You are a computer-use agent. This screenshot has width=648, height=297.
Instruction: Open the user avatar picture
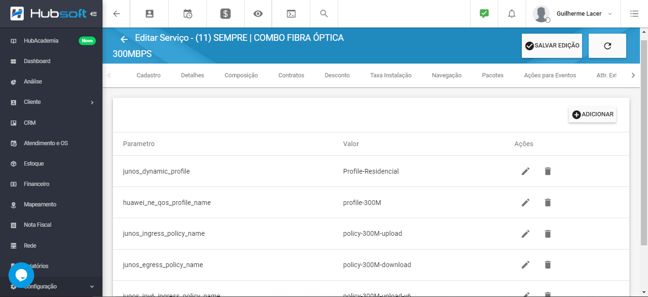(x=541, y=14)
